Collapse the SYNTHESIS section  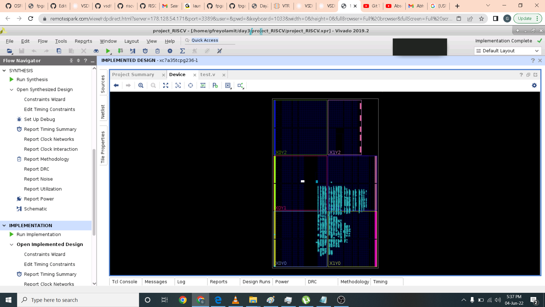(x=4, y=70)
